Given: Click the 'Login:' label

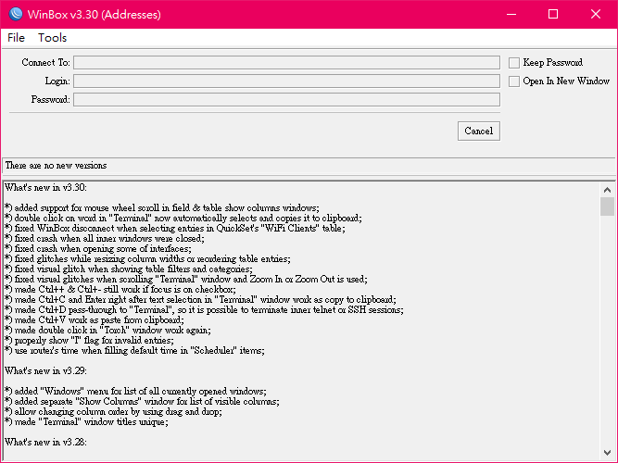Looking at the screenshot, I should click(57, 81).
